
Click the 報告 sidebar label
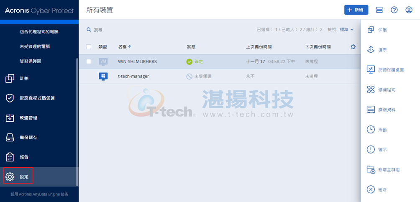pyautogui.click(x=24, y=157)
